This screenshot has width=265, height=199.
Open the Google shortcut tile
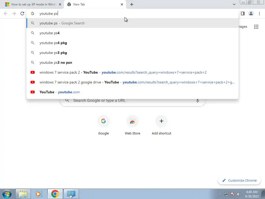(x=104, y=125)
